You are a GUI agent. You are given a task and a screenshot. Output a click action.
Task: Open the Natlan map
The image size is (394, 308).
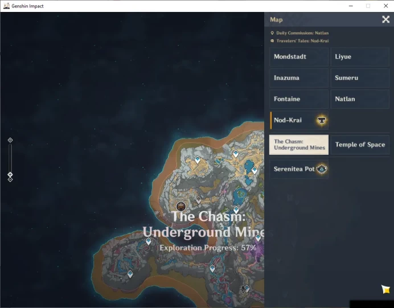(360, 99)
